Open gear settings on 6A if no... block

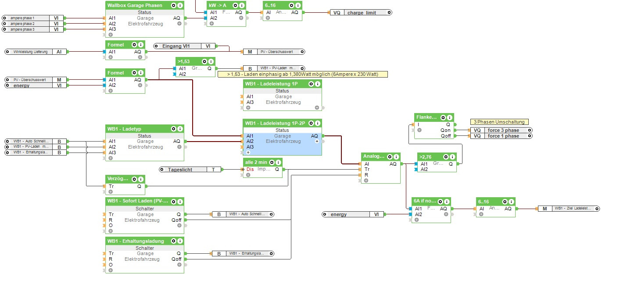click(x=440, y=201)
